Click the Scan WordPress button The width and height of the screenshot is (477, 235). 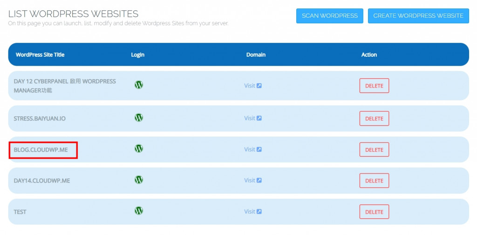330,16
